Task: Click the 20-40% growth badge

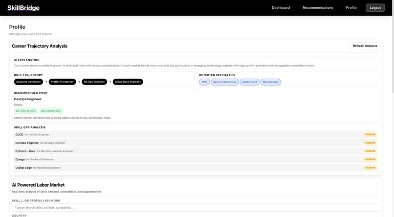Action: point(26,111)
